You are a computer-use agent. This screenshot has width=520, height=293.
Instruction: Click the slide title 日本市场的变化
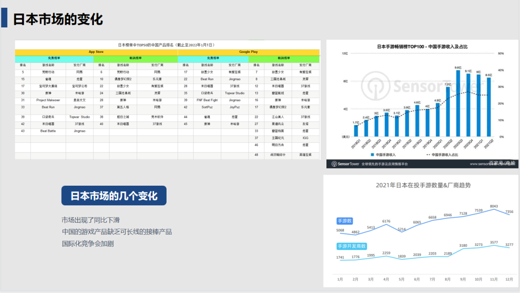click(x=58, y=19)
